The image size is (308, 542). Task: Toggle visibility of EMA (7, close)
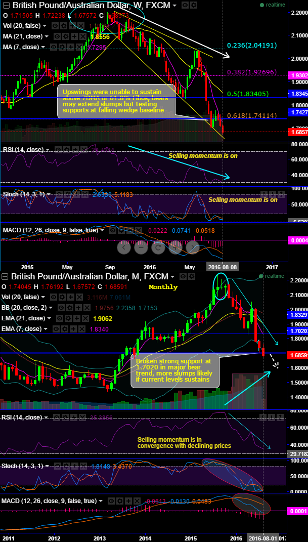pyautogui.click(x=56, y=329)
